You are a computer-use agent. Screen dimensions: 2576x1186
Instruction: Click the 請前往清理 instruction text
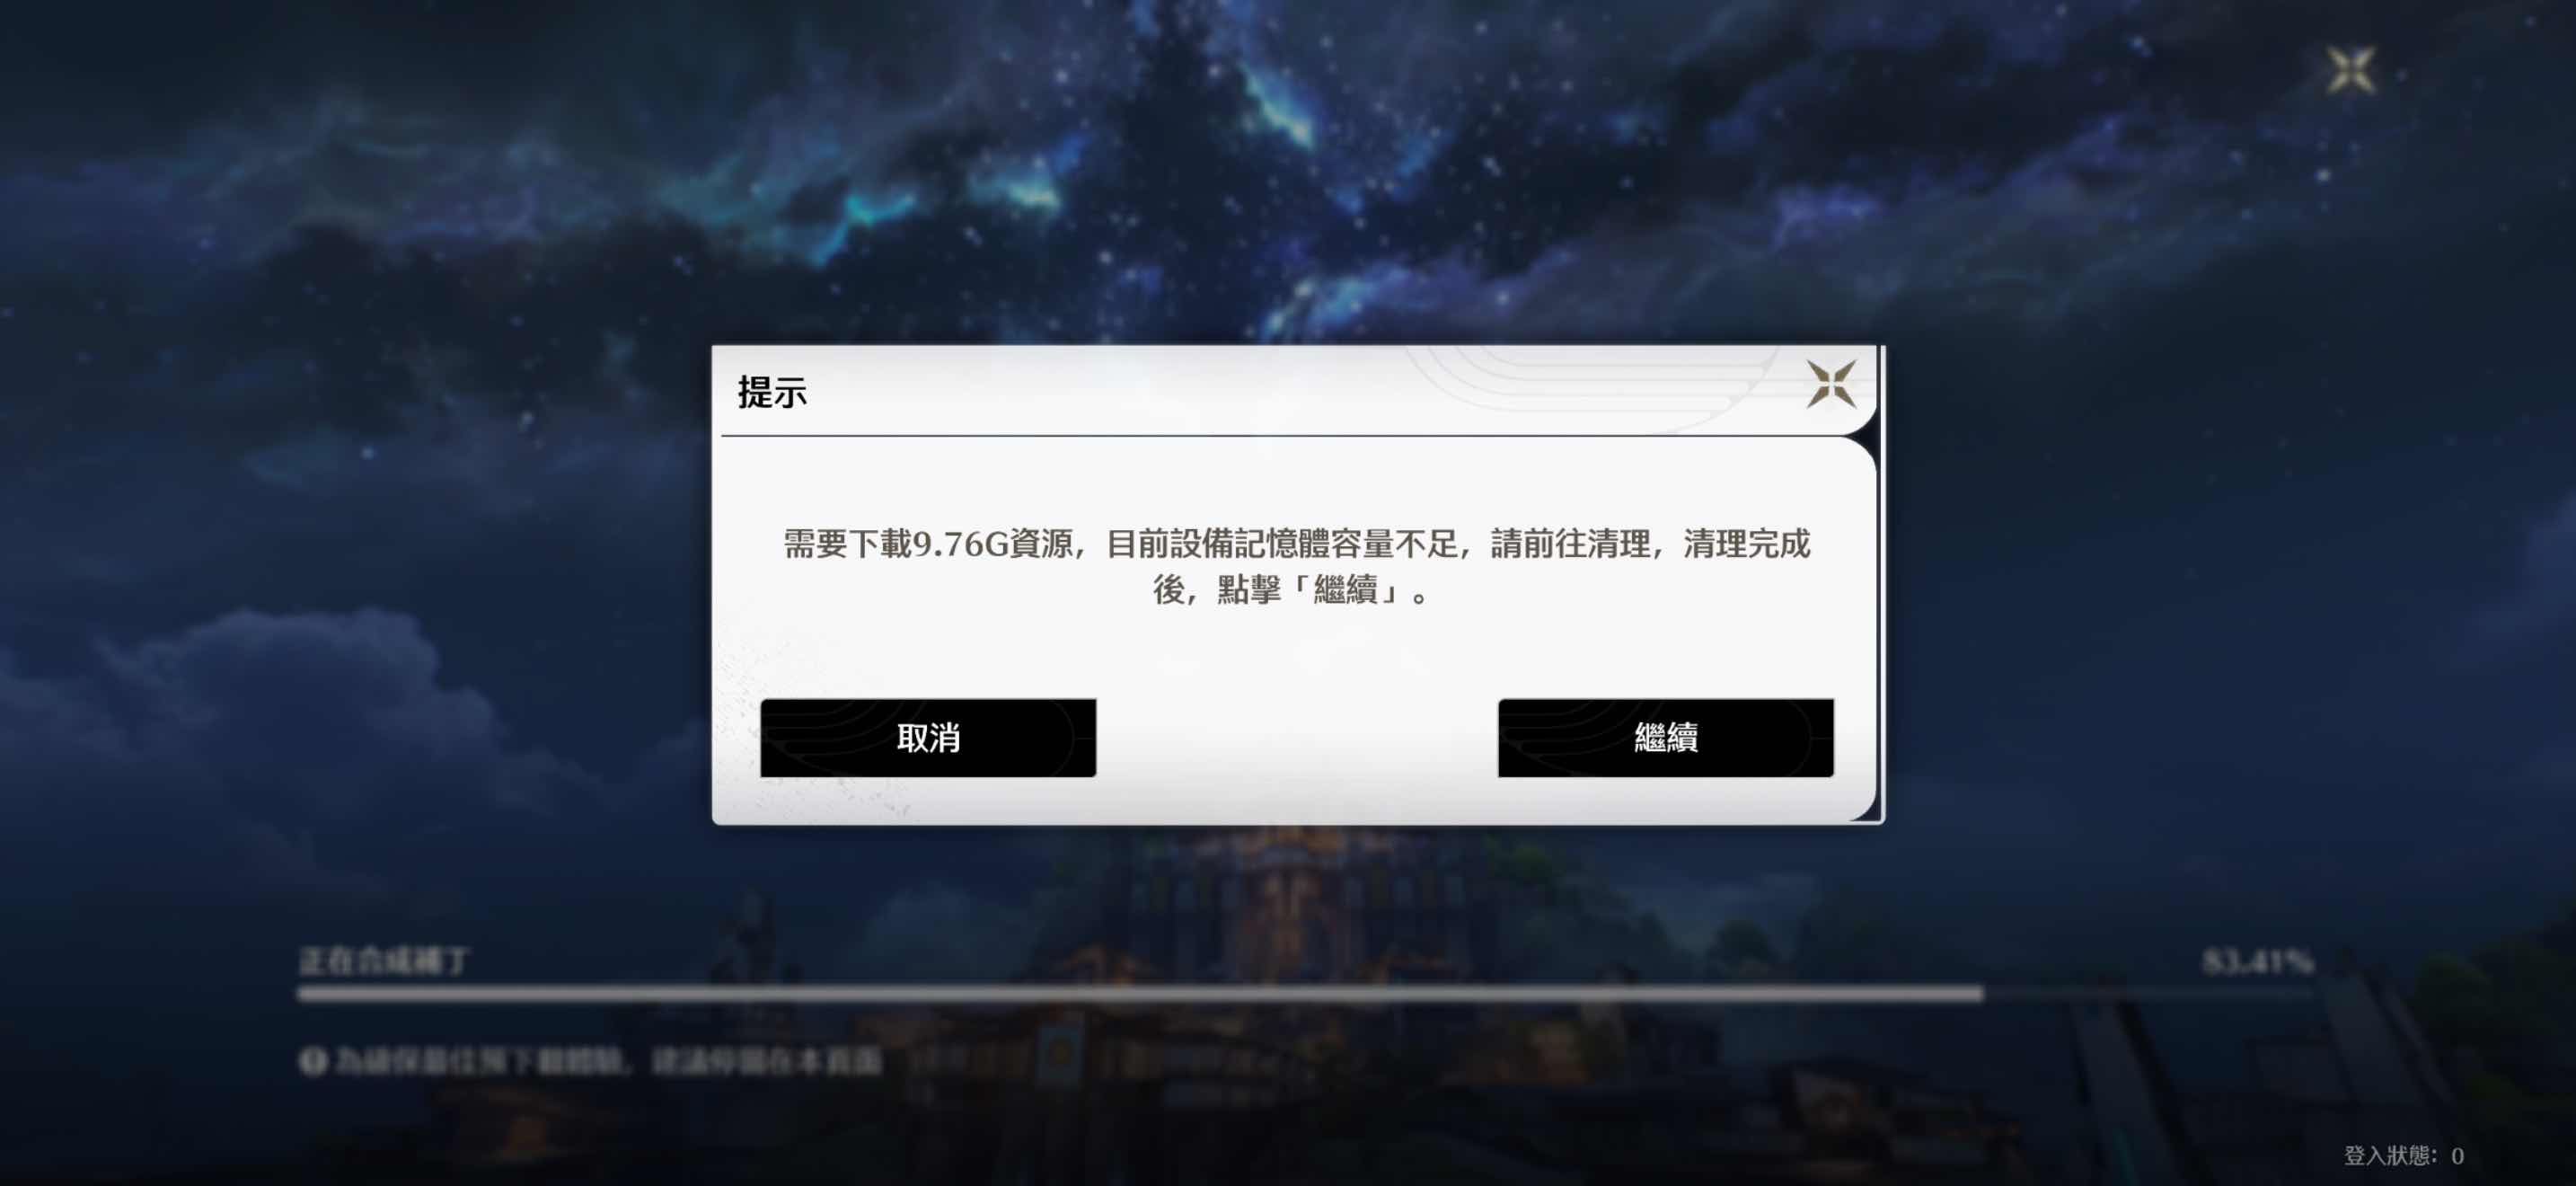(1570, 544)
